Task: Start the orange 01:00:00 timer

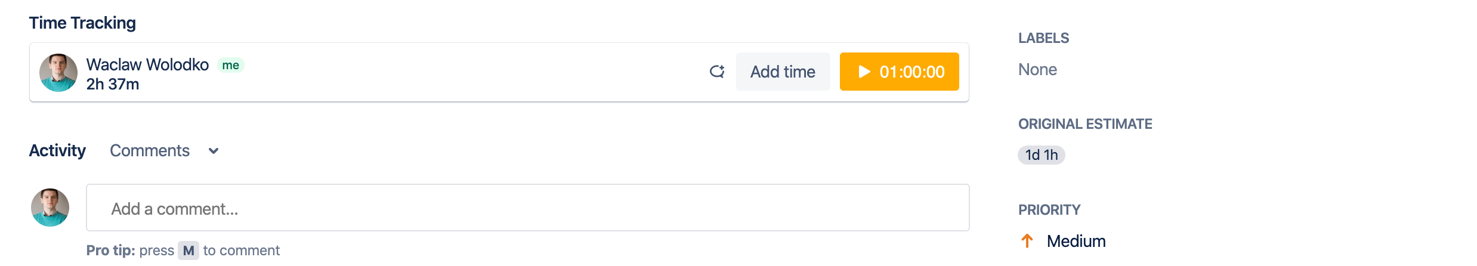Action: click(x=899, y=72)
